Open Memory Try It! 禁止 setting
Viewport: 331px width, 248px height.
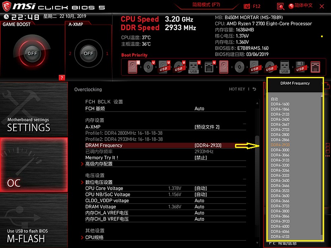pos(165,157)
